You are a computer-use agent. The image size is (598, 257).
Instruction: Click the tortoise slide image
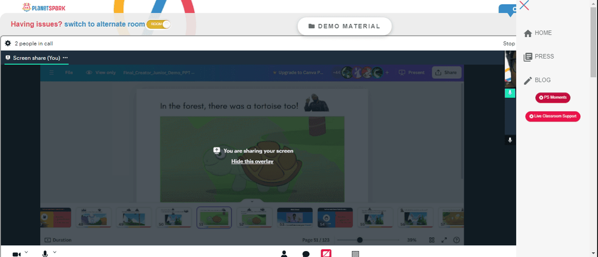252,159
